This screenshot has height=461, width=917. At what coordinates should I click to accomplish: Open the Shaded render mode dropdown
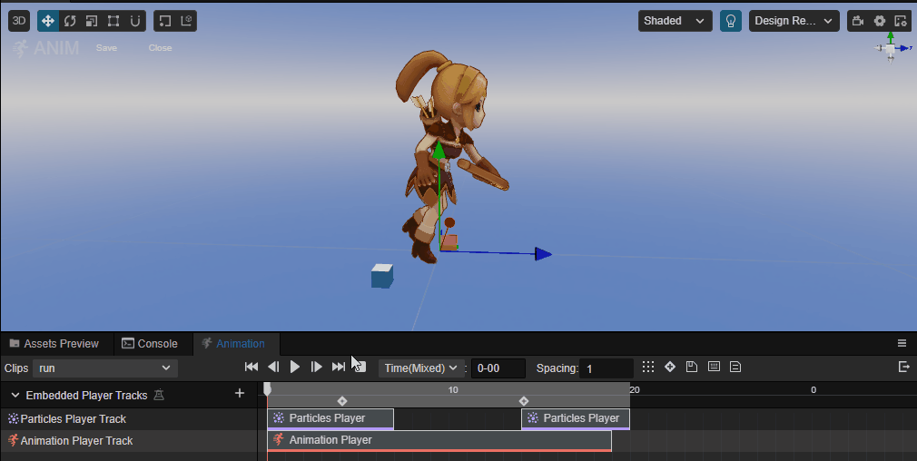coord(675,21)
